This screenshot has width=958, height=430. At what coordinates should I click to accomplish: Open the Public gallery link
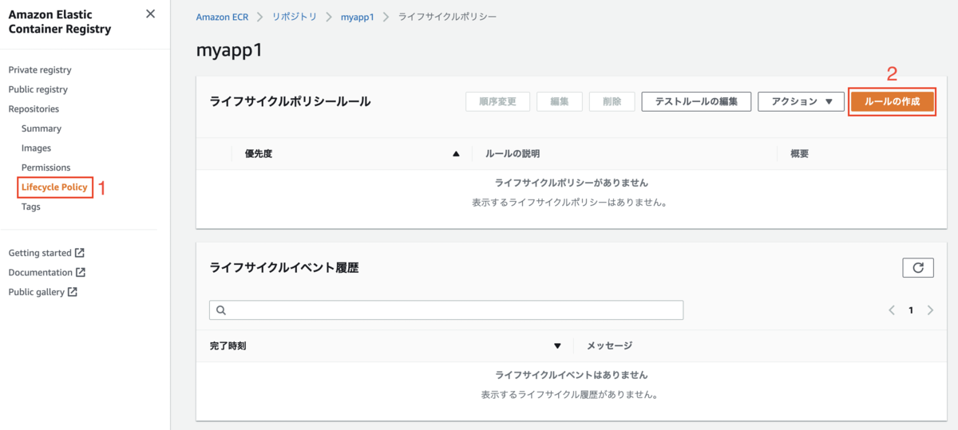(37, 292)
